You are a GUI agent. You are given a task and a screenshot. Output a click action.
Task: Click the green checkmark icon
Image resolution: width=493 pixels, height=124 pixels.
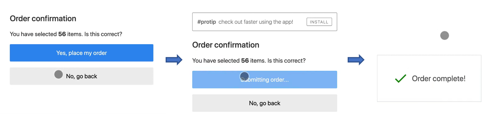point(400,79)
